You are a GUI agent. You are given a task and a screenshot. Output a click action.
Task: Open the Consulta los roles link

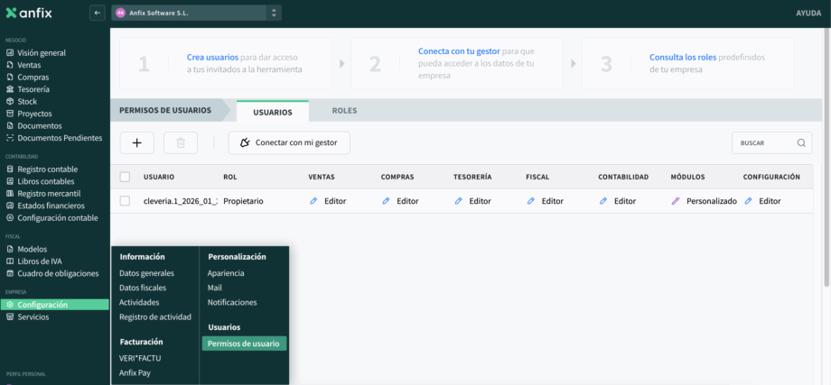coord(682,57)
